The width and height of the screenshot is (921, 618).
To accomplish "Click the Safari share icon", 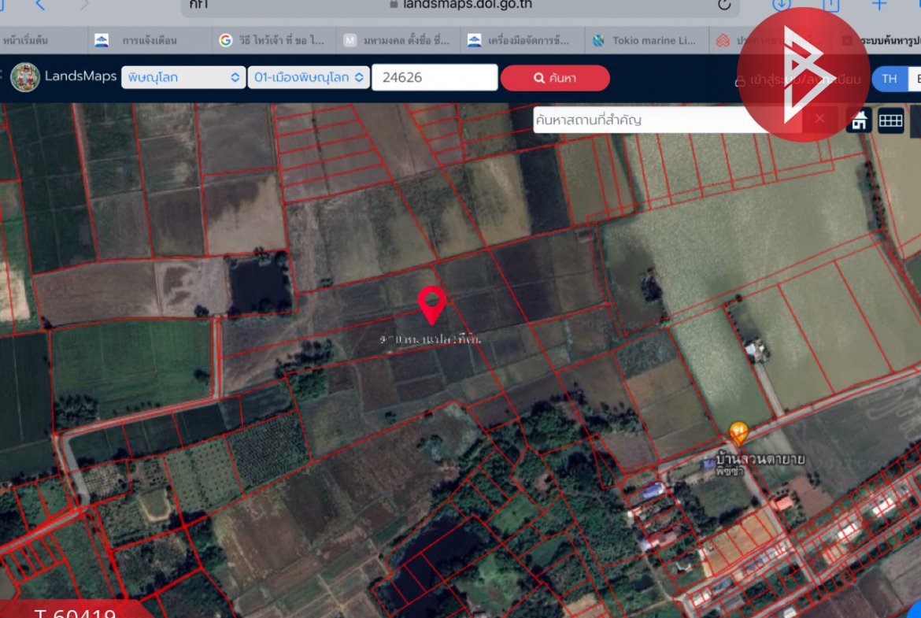I will click(x=830, y=6).
